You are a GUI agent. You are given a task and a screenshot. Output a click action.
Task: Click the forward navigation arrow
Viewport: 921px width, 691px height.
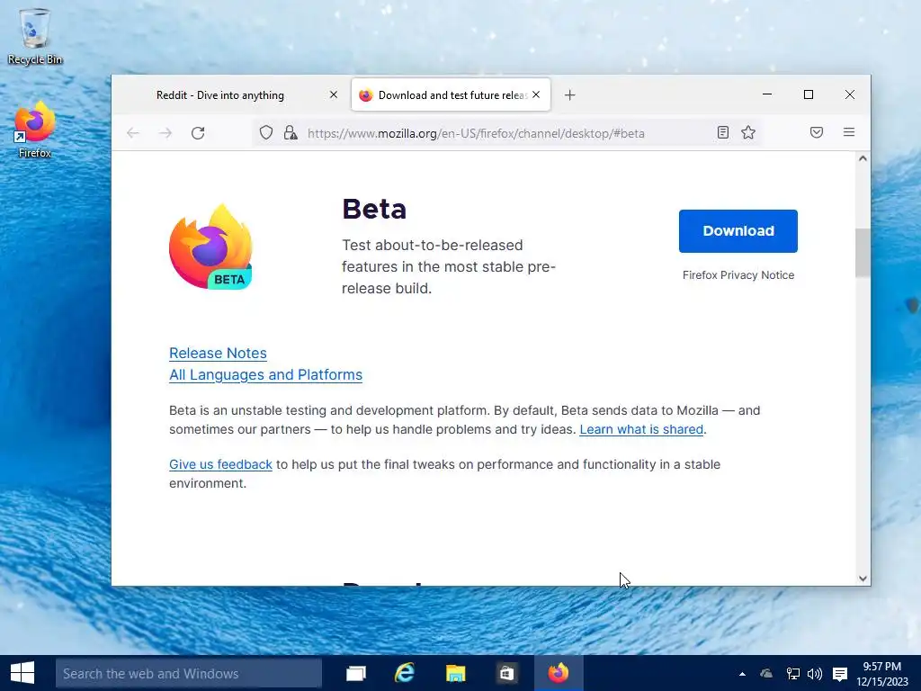[x=165, y=133]
